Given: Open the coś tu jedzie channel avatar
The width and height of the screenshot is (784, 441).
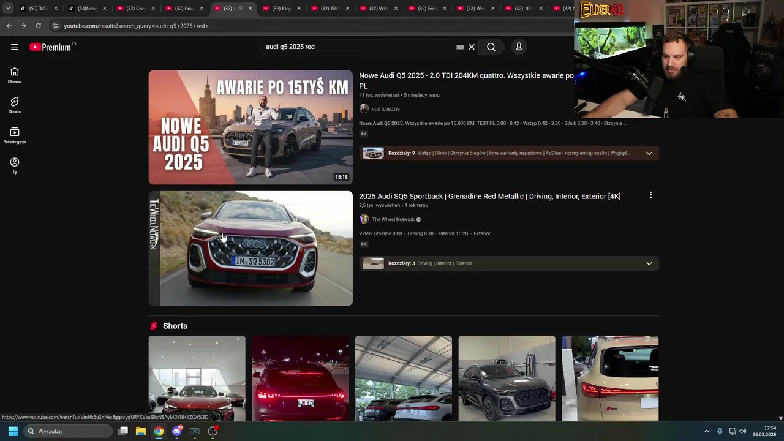Looking at the screenshot, I should point(364,108).
